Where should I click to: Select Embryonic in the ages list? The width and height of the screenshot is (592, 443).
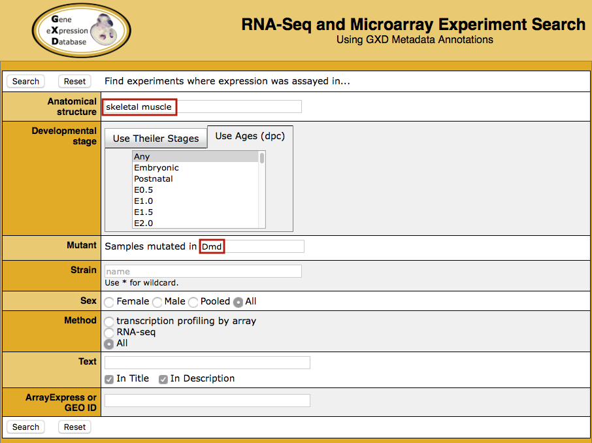(195, 168)
